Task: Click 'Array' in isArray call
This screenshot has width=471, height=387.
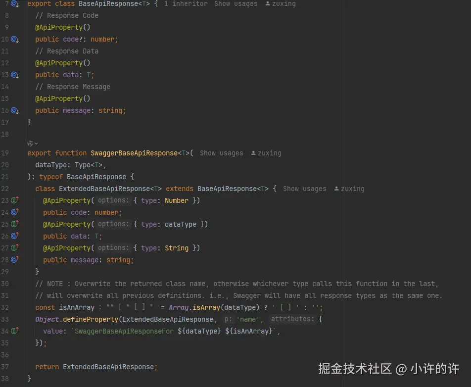Action: [x=179, y=307]
